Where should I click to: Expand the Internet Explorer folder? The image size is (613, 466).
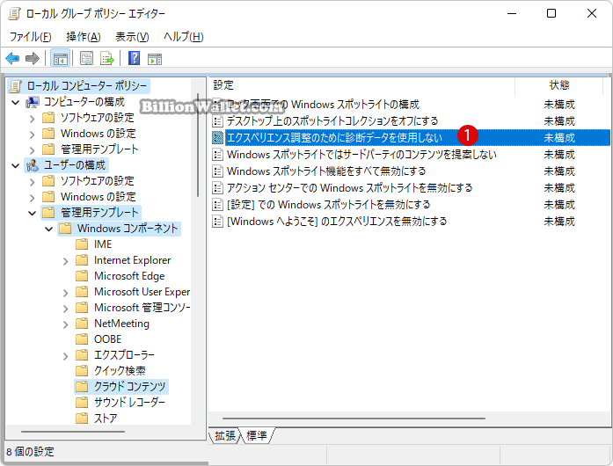pyautogui.click(x=65, y=261)
